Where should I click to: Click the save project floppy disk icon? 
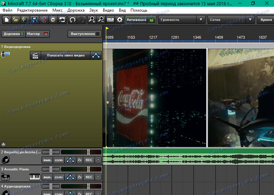pos(34,20)
